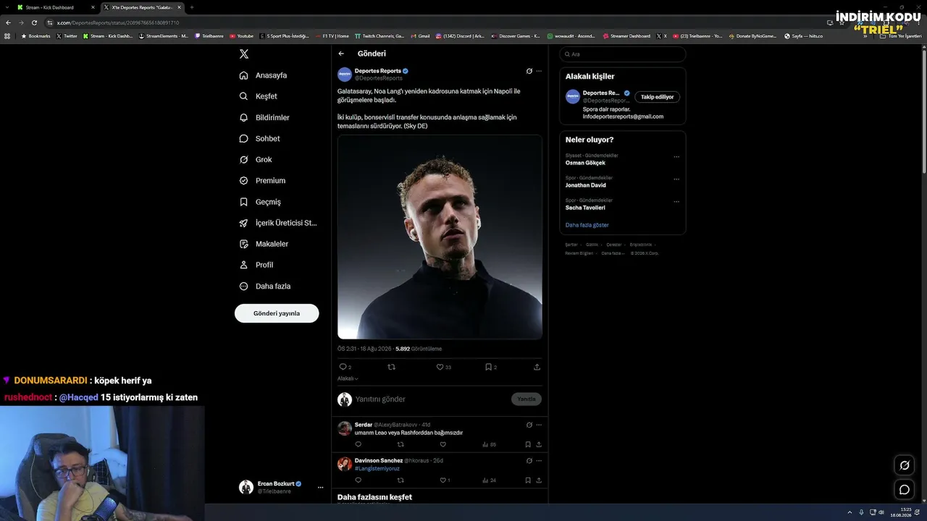Image resolution: width=927 pixels, height=521 pixels.
Task: Share the Deportes Reports post
Action: point(537,367)
